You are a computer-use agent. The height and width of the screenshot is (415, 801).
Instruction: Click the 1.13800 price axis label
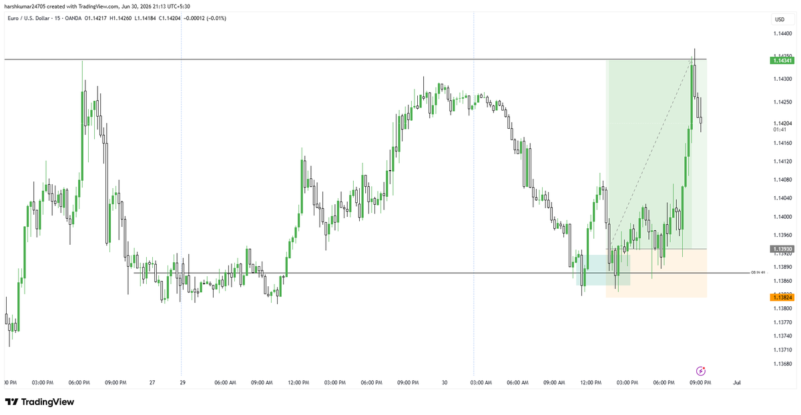(x=783, y=308)
